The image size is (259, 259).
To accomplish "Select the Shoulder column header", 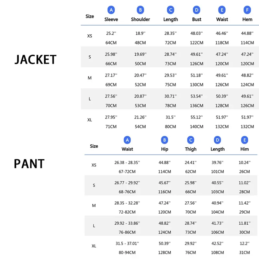I will tap(141, 19).
